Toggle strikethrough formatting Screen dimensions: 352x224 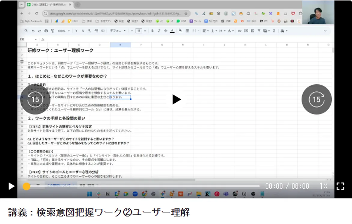pyautogui.click(x=165, y=31)
